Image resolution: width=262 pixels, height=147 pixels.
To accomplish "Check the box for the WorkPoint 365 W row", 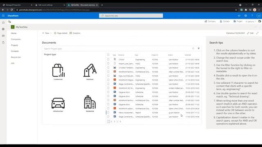I will tap(108, 88).
